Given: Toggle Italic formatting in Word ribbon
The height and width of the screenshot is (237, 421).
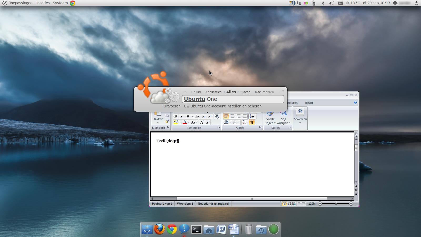Looking at the screenshot, I should tap(182, 116).
